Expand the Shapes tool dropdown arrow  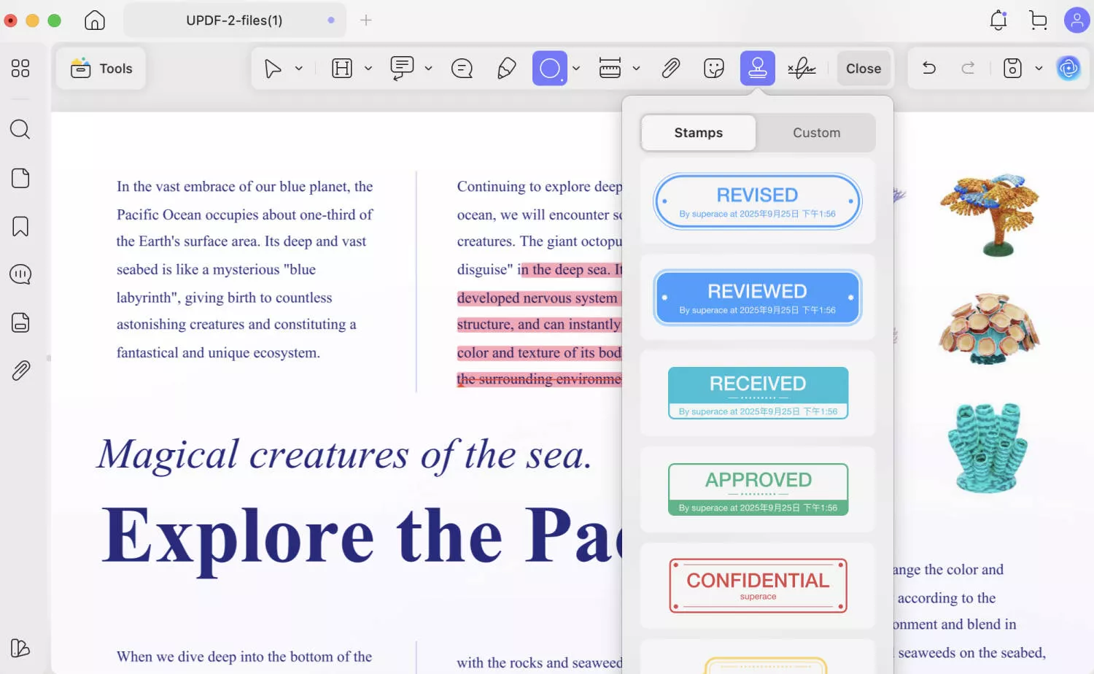(576, 68)
